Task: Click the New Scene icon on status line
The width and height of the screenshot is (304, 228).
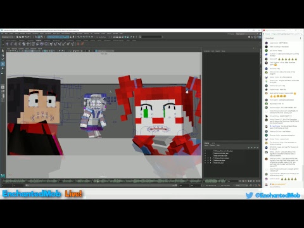Action: click(x=18, y=37)
